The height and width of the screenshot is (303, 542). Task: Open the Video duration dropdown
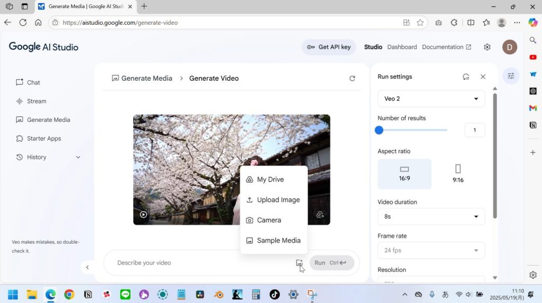coord(431,216)
